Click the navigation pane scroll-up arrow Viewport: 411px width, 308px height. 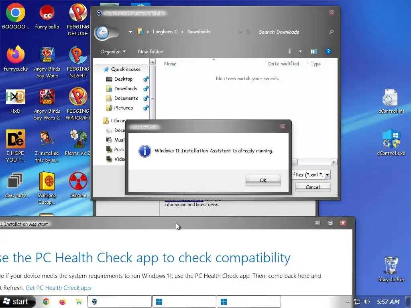(x=152, y=62)
